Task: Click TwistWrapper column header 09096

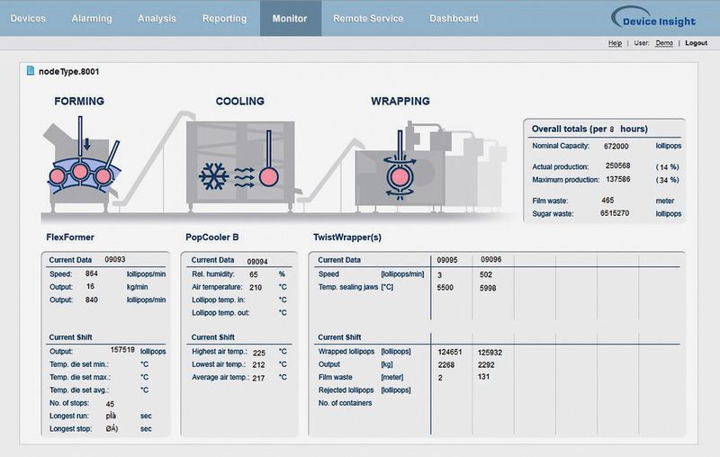Action: [490, 259]
